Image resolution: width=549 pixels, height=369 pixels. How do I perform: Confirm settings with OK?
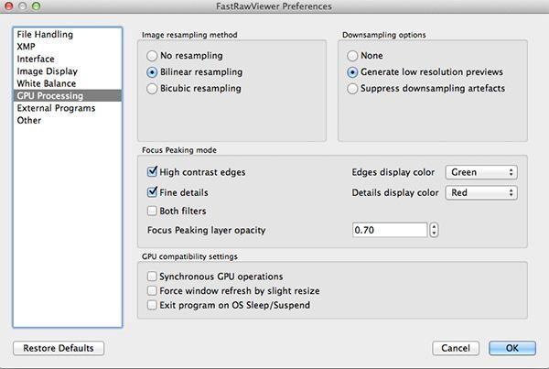click(512, 348)
